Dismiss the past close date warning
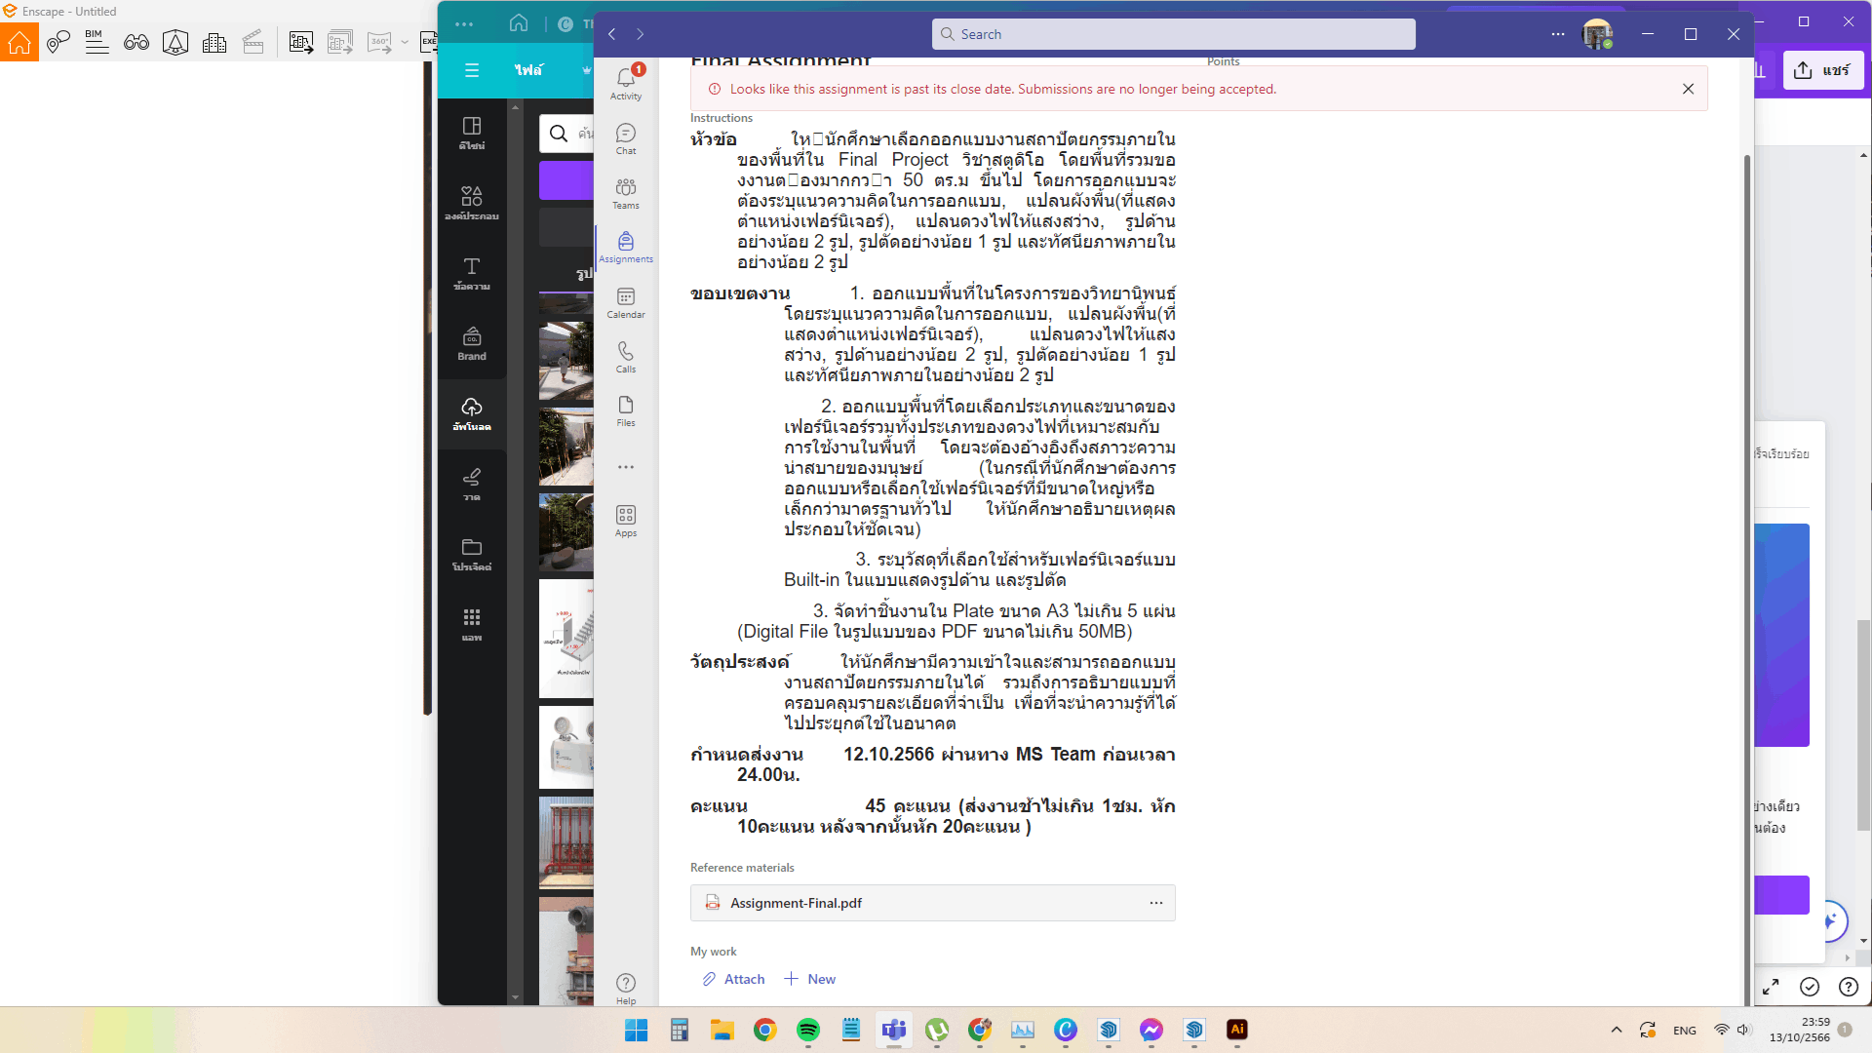The image size is (1872, 1053). (1688, 89)
